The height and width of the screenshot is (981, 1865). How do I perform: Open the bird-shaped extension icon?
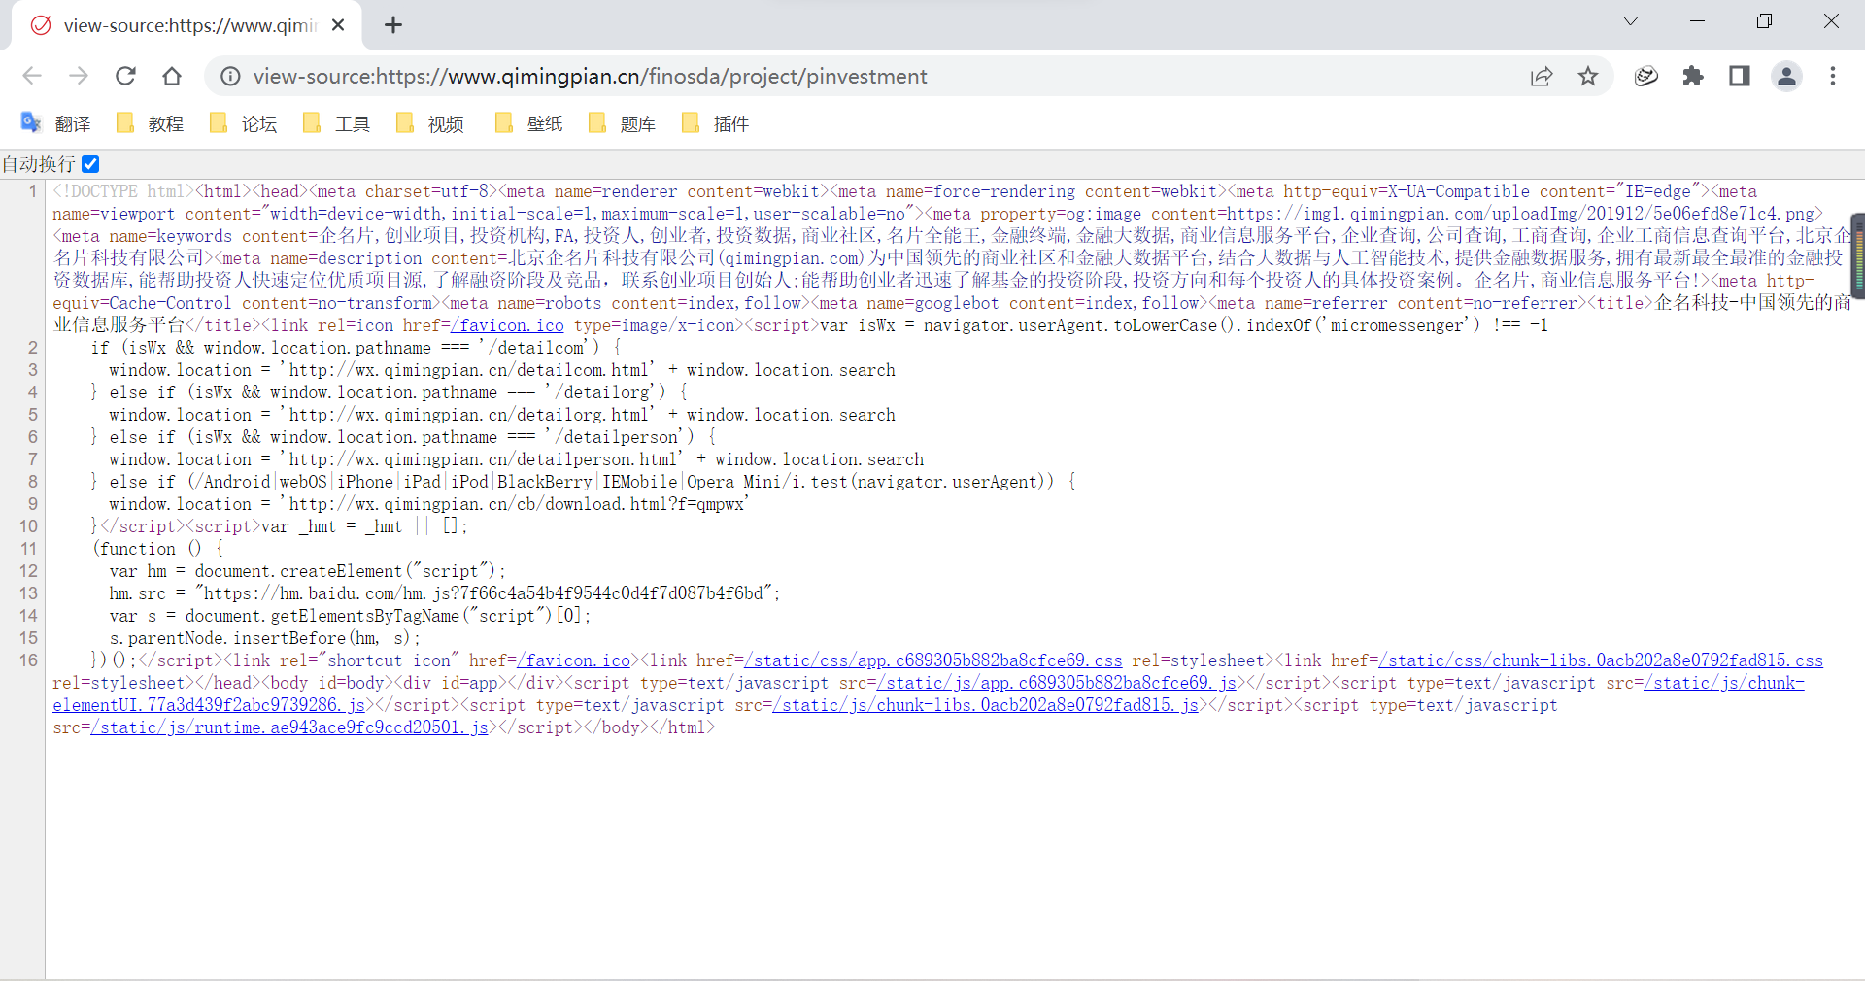coord(1645,76)
